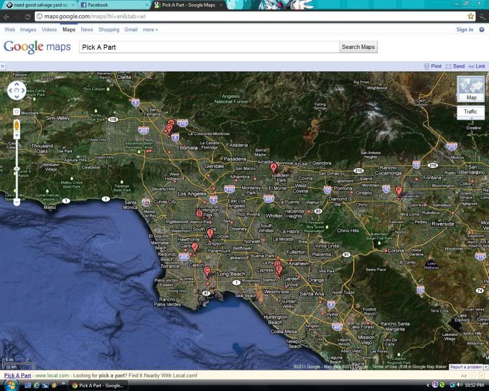Screen dimensions: 489x391
Task: Open marker F near Fontana
Action: click(x=399, y=191)
